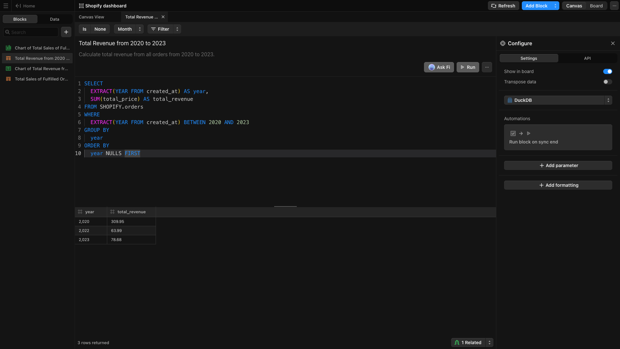Screen dimensions: 620x349
Task: Open the top-right three-dot options menu
Action: pos(614,6)
